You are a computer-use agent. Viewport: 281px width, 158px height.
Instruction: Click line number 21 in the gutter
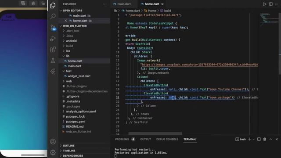tap(118, 97)
